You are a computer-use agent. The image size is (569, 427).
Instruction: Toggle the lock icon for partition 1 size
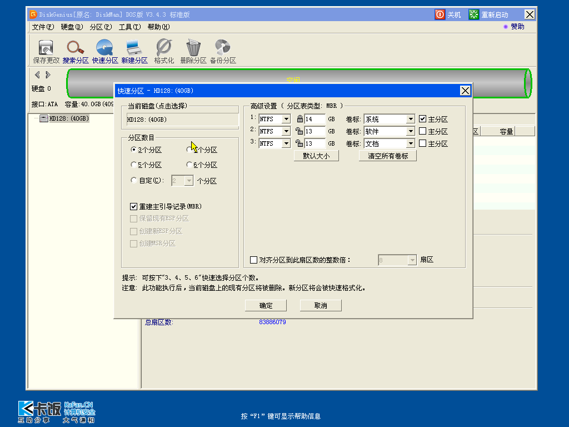point(300,119)
